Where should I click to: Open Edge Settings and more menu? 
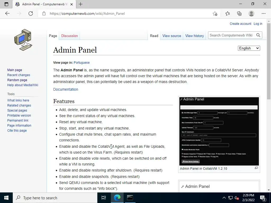(263, 13)
